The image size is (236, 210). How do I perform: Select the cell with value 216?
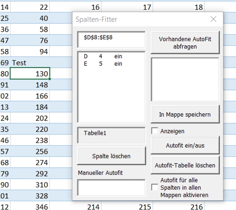coord(179,206)
